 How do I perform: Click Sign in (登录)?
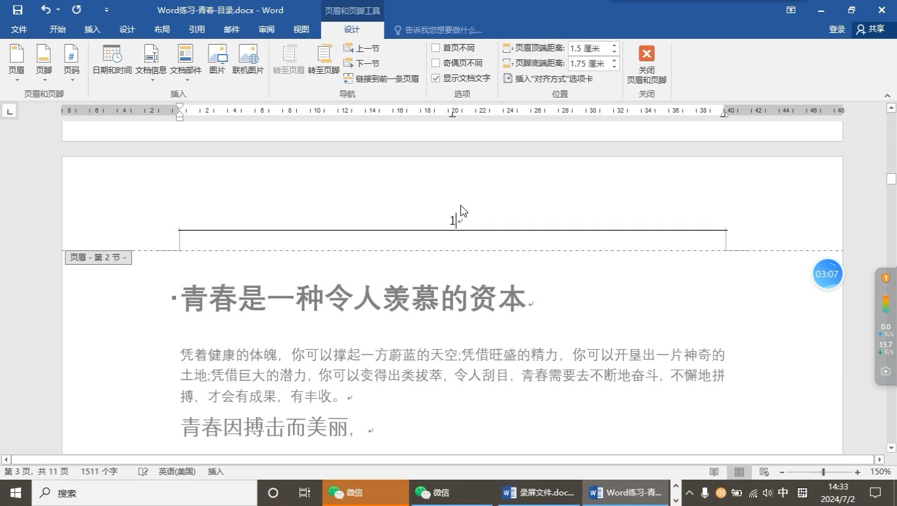[x=837, y=30]
